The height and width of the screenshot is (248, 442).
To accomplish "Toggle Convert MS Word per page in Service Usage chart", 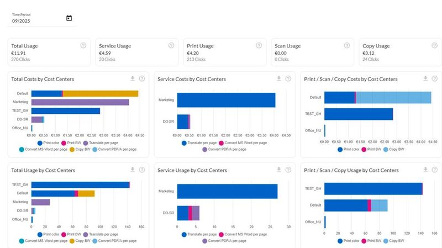I will click(243, 235).
